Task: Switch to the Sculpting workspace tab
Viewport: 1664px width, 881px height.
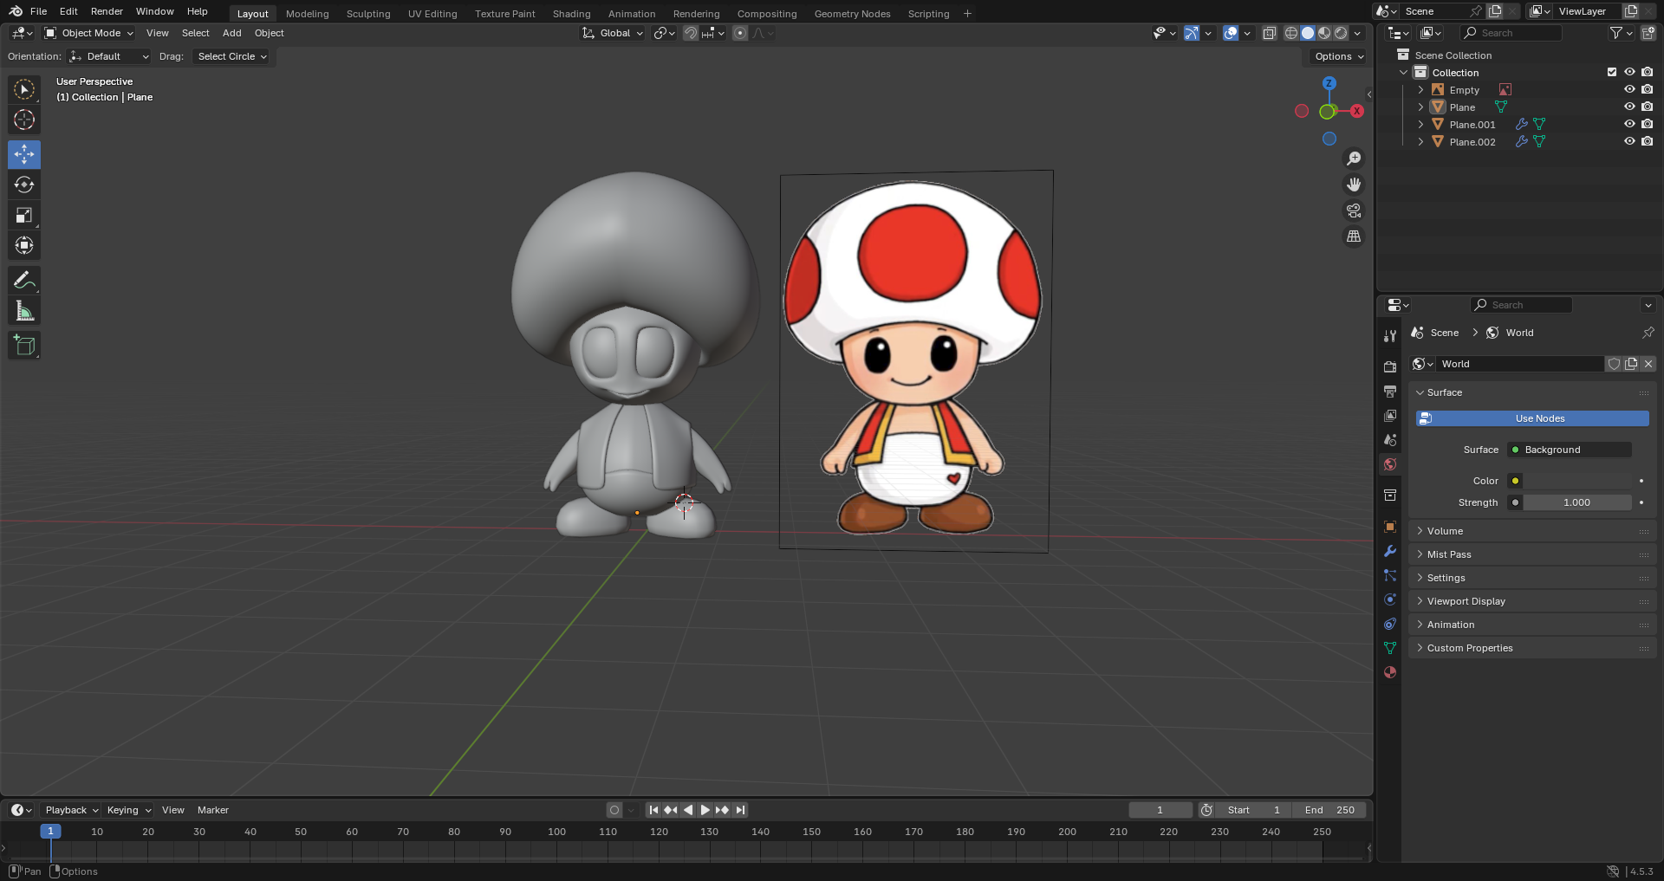Action: (368, 14)
